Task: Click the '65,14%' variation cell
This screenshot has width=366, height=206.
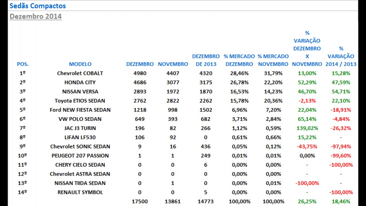Action: click(x=307, y=119)
